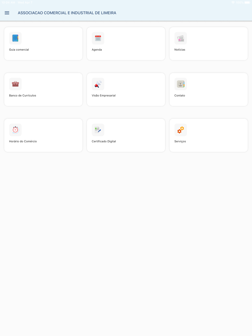
Task: Tap the Agenda calendar icon
Action: click(98, 38)
